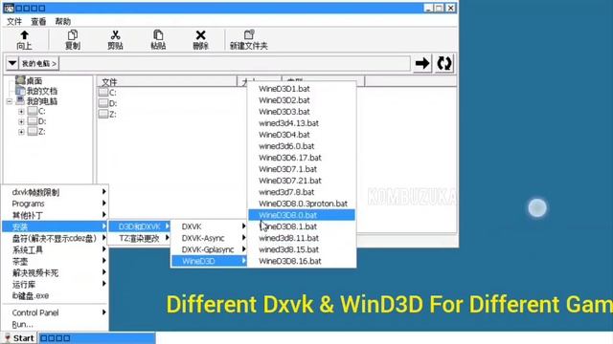Click the Cut scissors toolbar icon
This screenshot has width=613, height=344.
115,40
